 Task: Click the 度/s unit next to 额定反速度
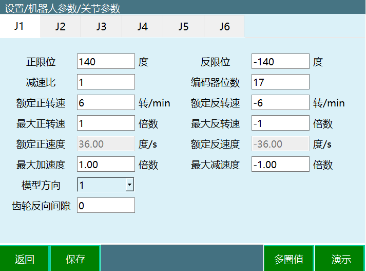(x=322, y=144)
